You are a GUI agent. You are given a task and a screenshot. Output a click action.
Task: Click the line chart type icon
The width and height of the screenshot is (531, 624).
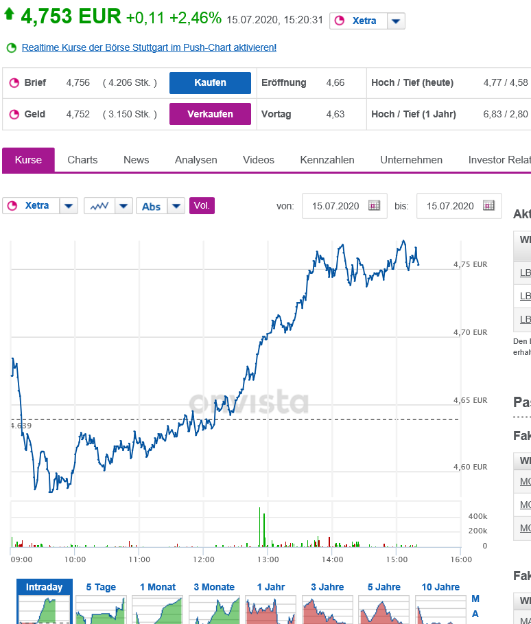tap(99, 206)
